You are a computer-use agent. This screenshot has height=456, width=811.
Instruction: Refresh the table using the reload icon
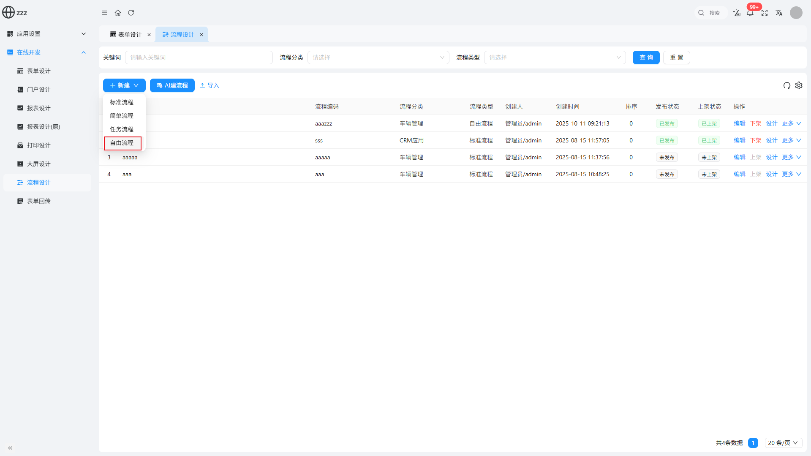click(x=787, y=85)
